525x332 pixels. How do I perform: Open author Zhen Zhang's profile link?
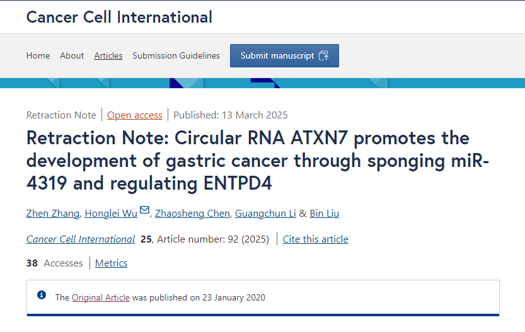tap(53, 214)
